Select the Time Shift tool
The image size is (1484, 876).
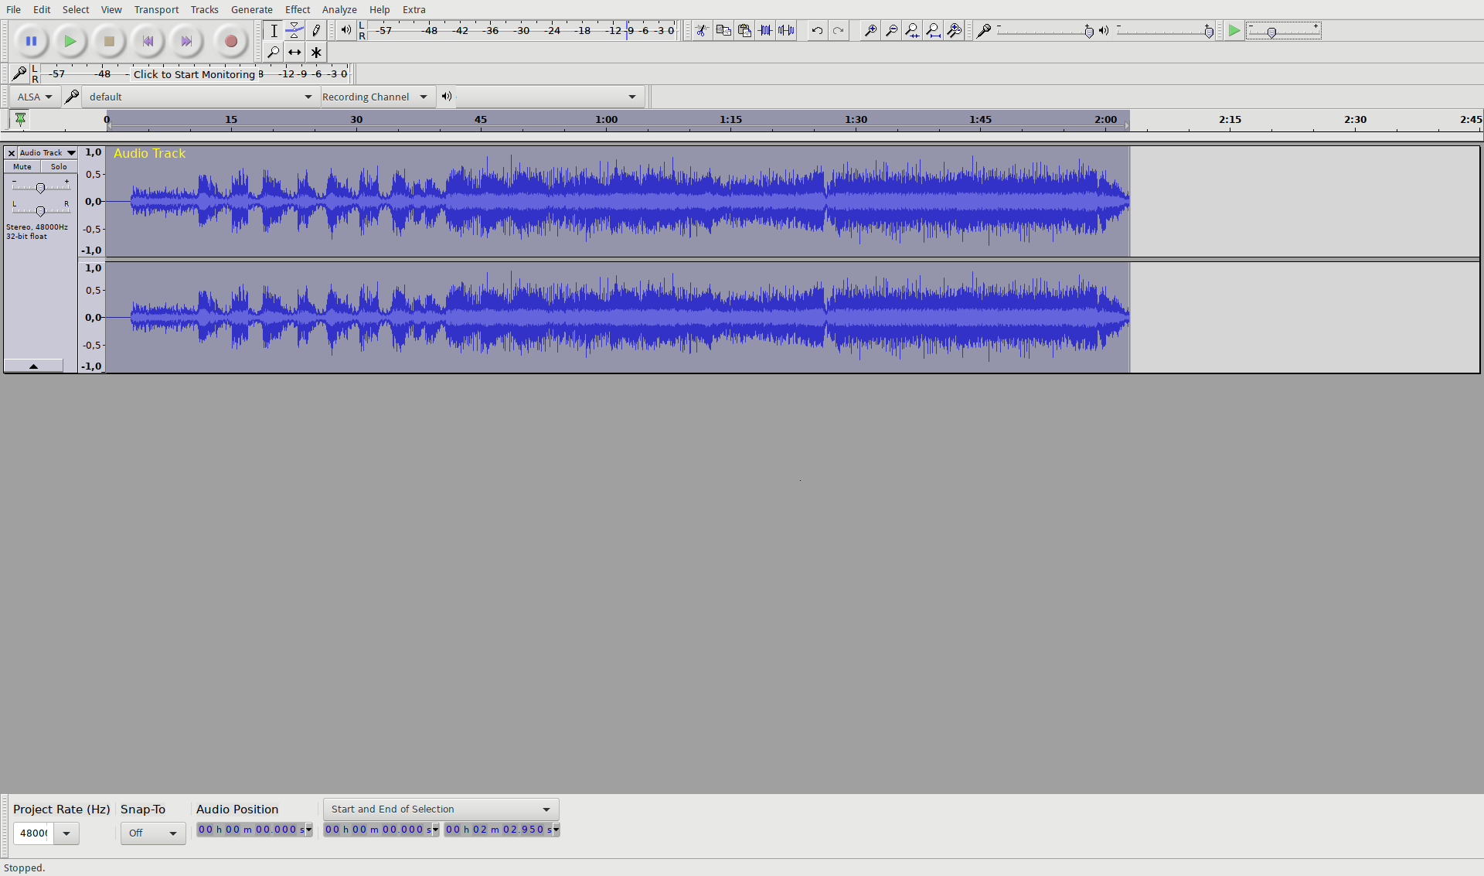tap(294, 53)
